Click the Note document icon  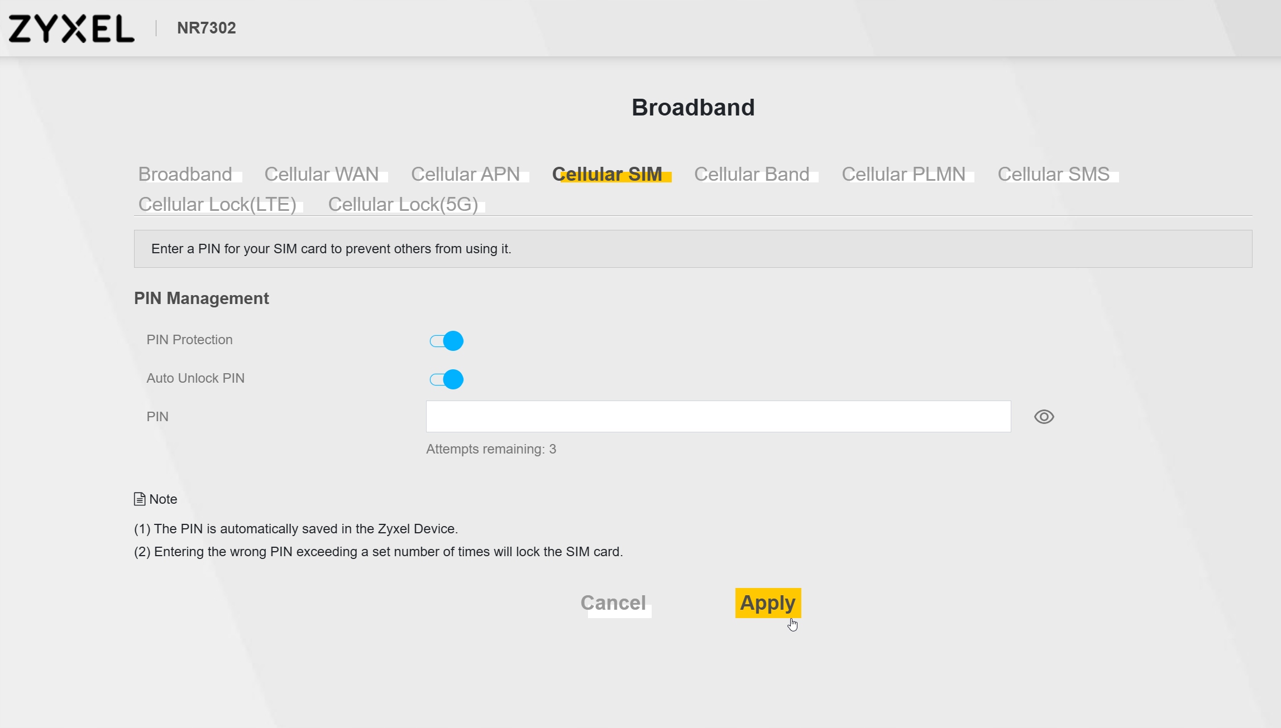[140, 499]
